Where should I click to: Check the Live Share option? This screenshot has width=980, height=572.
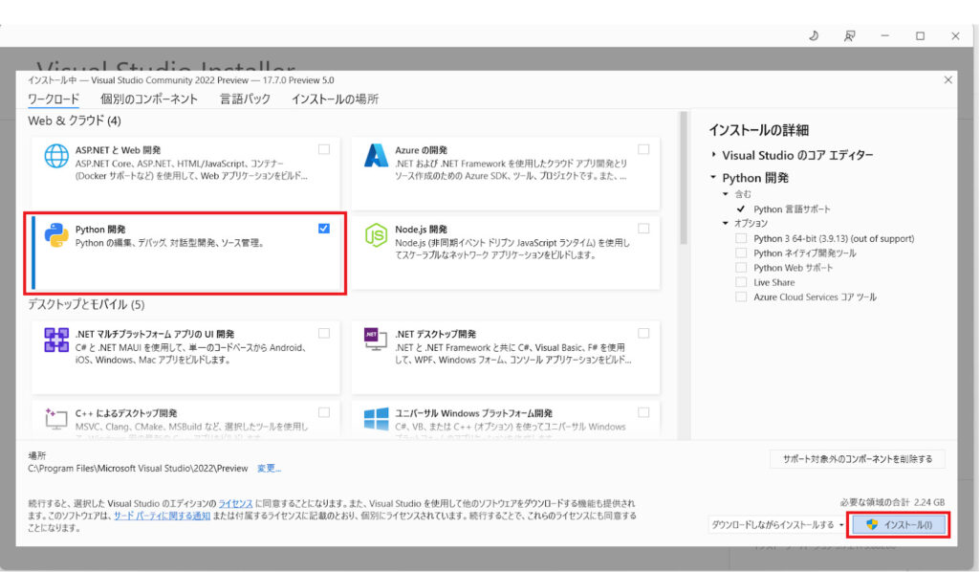pyautogui.click(x=741, y=282)
